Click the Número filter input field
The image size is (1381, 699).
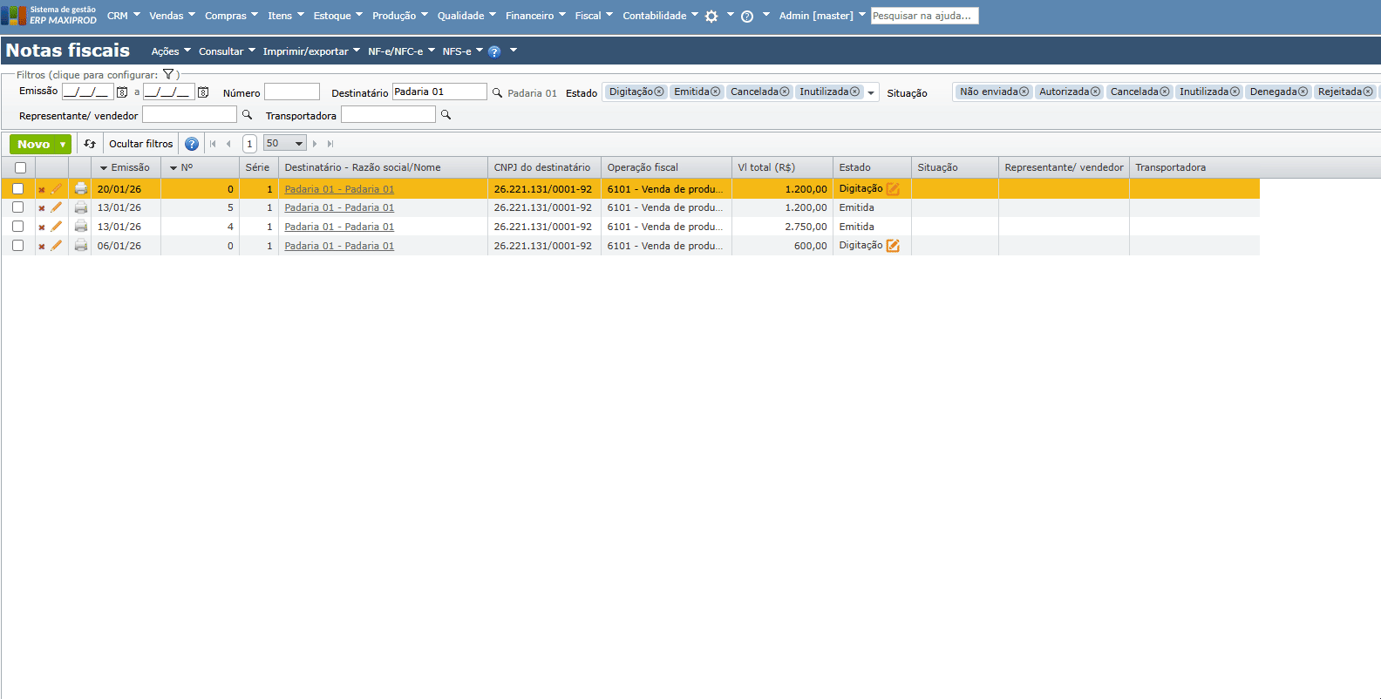[x=292, y=92]
